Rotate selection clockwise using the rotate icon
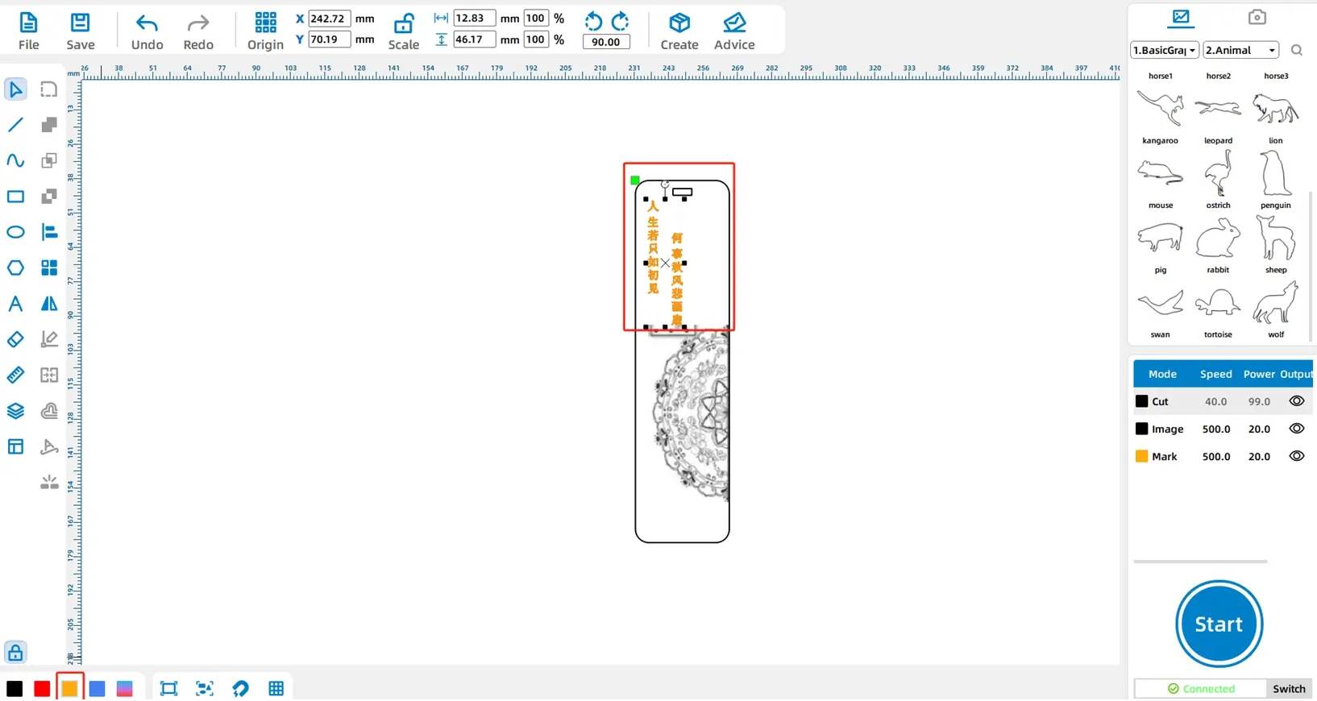The image size is (1317, 701). click(620, 21)
